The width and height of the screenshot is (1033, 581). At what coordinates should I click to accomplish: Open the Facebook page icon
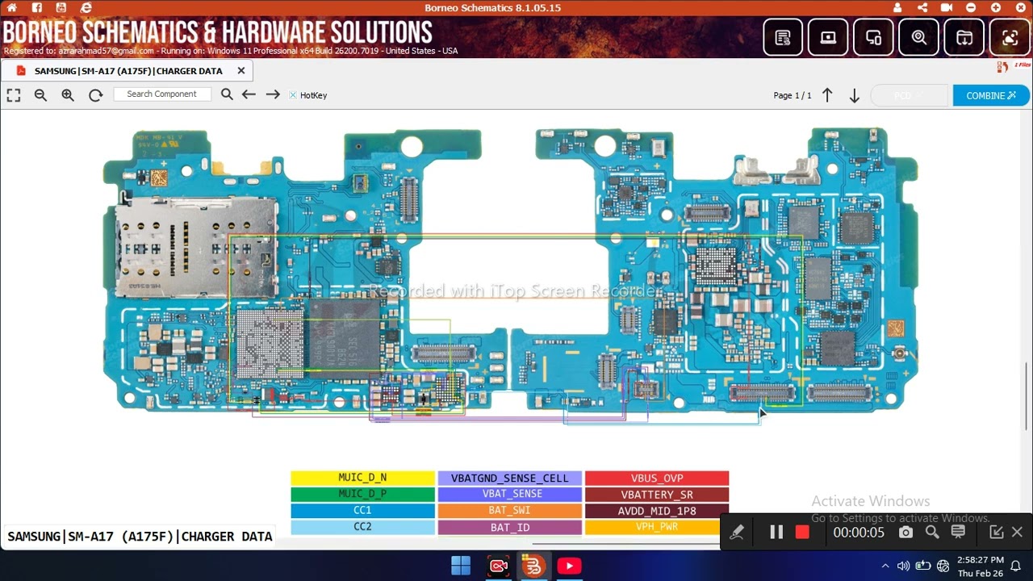(x=37, y=8)
